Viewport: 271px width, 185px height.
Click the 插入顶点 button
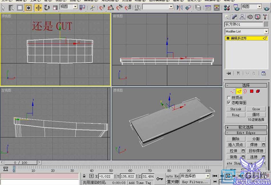(236, 145)
